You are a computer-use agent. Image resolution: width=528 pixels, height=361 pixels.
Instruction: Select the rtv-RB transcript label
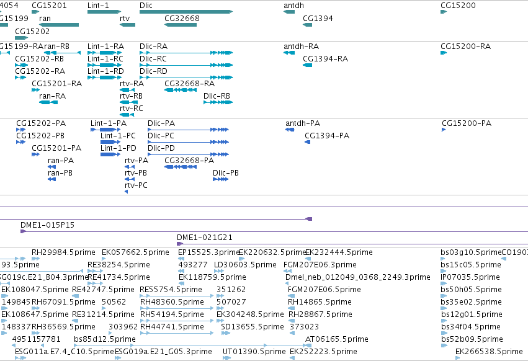(x=131, y=96)
